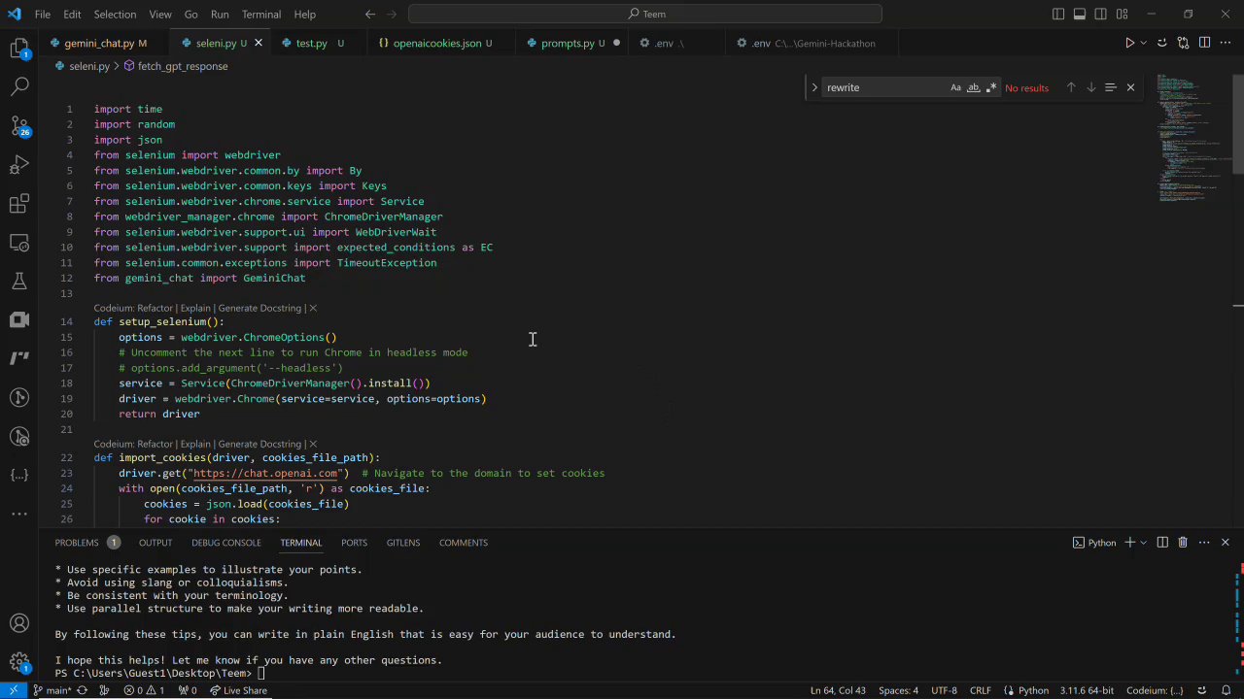This screenshot has height=699, width=1244.
Task: Change Spaces: 4 indentation setting
Action: pyautogui.click(x=898, y=690)
